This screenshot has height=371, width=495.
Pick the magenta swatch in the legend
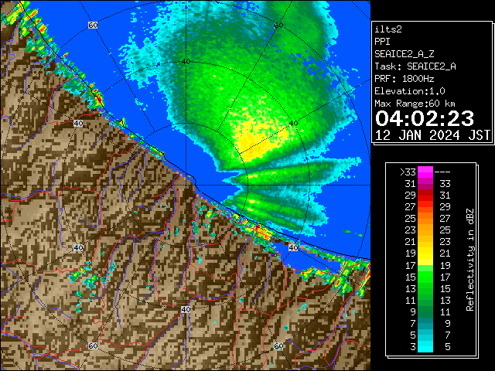click(425, 172)
